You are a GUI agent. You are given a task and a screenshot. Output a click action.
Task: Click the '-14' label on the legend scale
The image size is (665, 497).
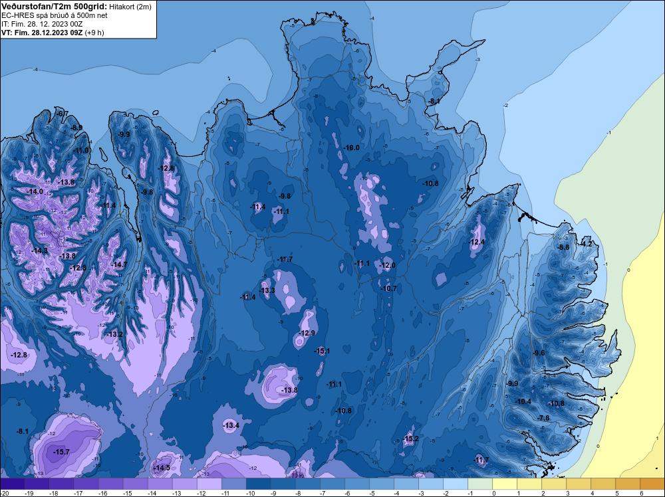(x=152, y=493)
